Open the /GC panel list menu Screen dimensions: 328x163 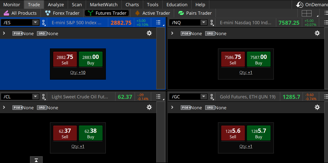pyautogui.click(x=326, y=96)
